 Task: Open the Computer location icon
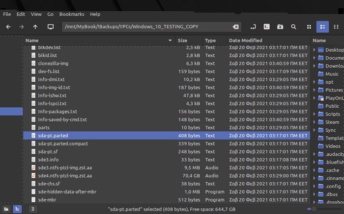51,27
